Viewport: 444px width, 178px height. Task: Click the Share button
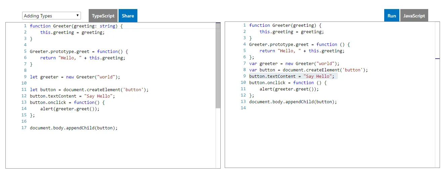[x=128, y=16]
